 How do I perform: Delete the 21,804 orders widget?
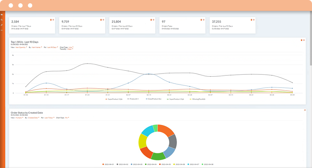point(151,20)
